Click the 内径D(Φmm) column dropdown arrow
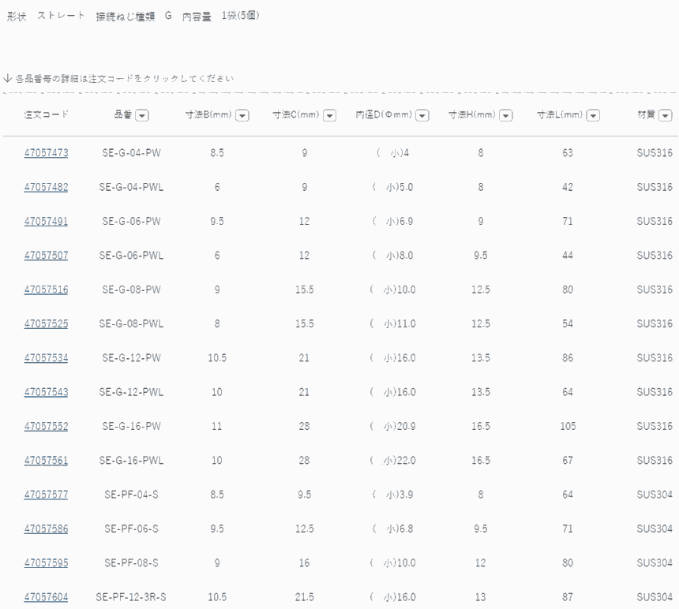 tap(422, 116)
